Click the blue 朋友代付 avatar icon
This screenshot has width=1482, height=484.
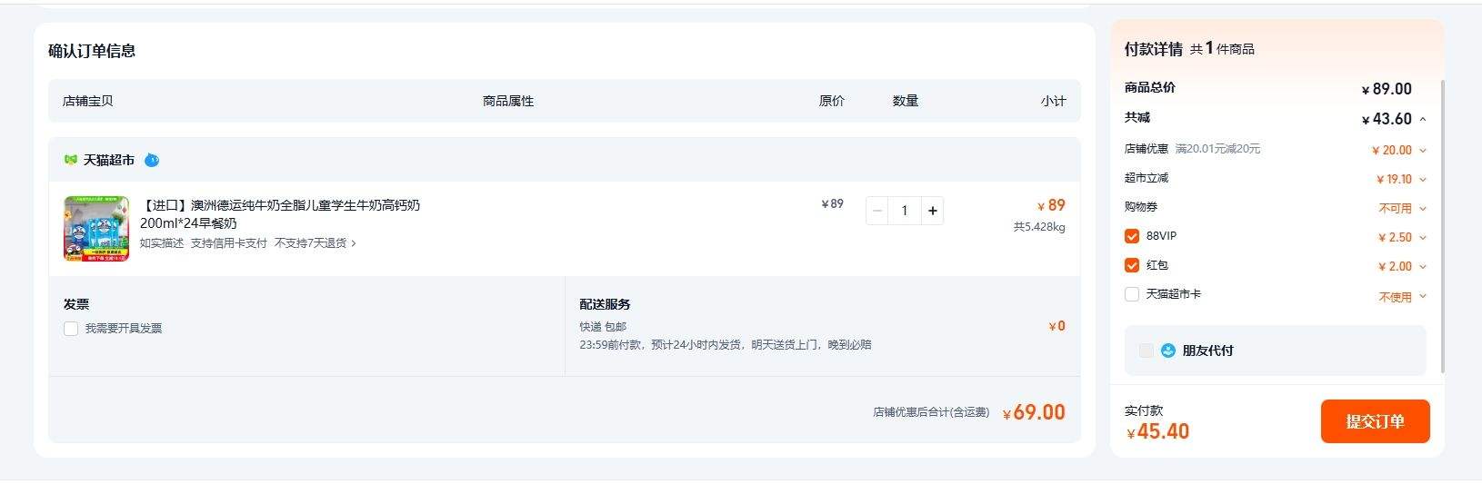click(x=1168, y=351)
